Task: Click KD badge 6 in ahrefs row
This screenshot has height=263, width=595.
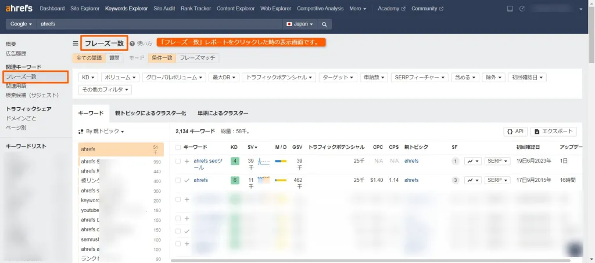Action: [x=235, y=180]
